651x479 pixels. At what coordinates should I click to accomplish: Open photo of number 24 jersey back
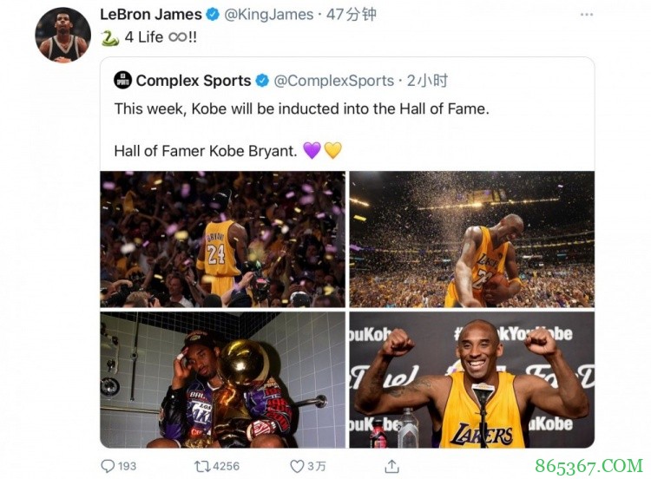[x=222, y=239]
